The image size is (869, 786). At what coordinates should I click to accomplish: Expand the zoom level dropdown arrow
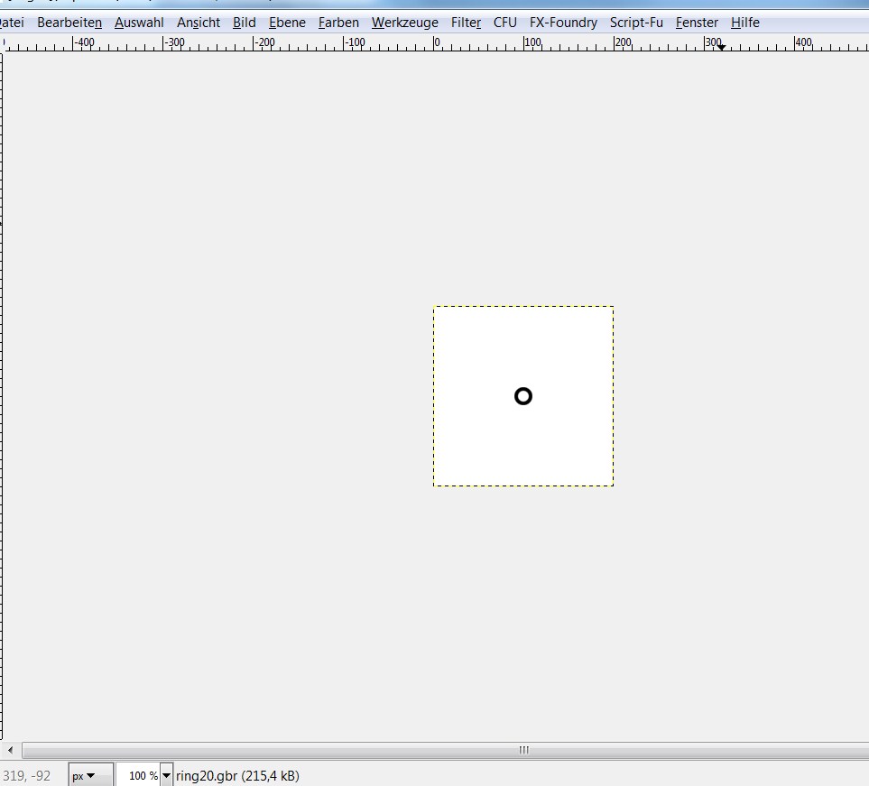pos(166,775)
